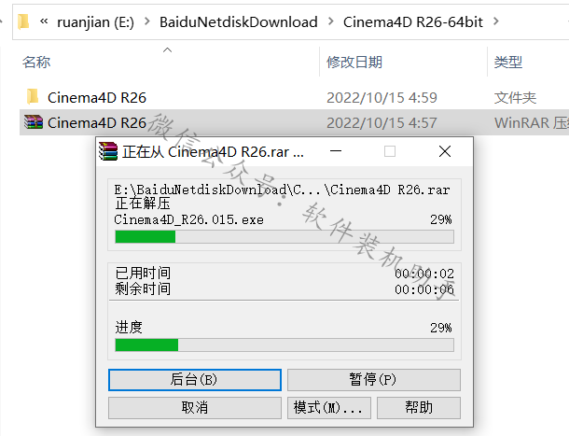Open dropdown arrow after Cinema4D R26-64bit
Viewport: 569px width, 436px height.
[x=496, y=21]
